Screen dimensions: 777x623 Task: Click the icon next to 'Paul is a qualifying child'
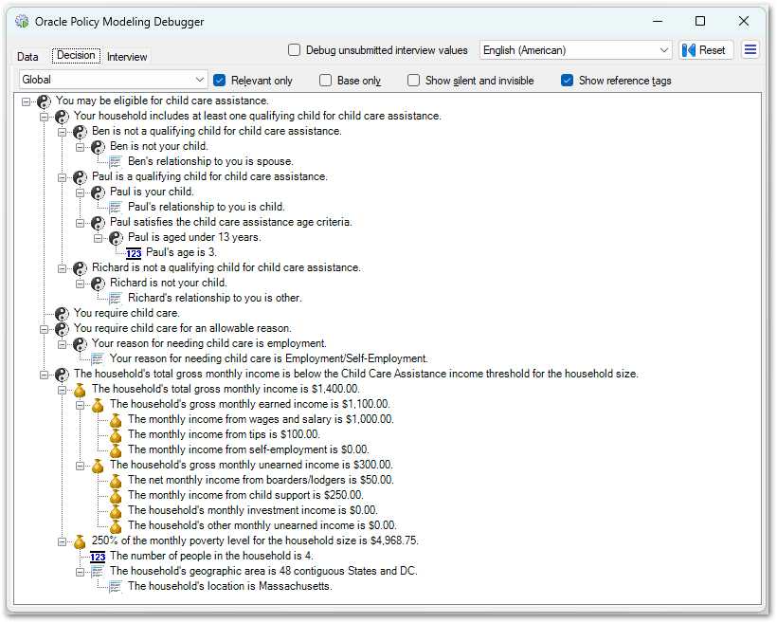[x=80, y=177]
